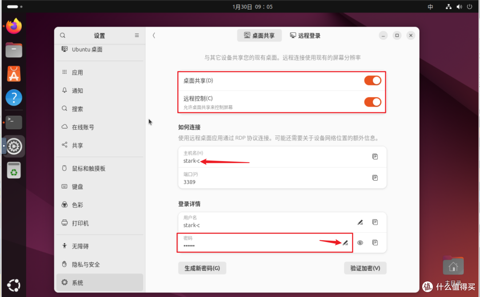The image size is (480, 297).
Task: Click the 验证加密(V) button
Action: [365, 268]
